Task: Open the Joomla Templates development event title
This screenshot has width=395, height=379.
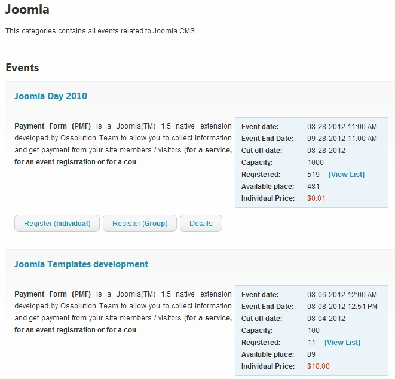Action: pos(81,264)
